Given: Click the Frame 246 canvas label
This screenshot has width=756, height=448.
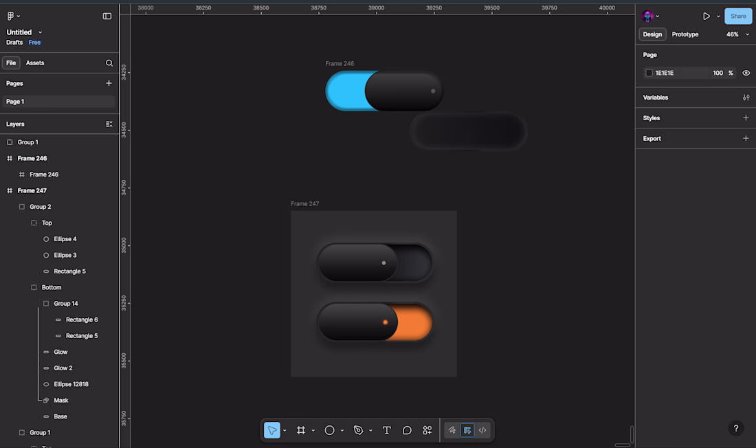Looking at the screenshot, I should (340, 64).
